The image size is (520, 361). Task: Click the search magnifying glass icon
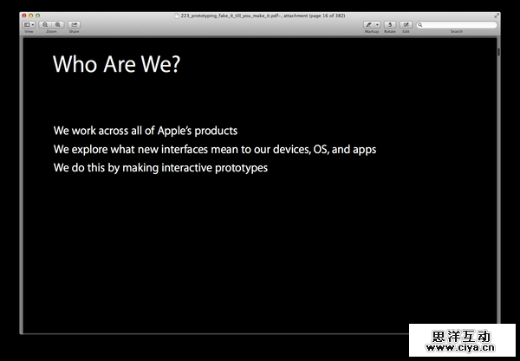421,25
